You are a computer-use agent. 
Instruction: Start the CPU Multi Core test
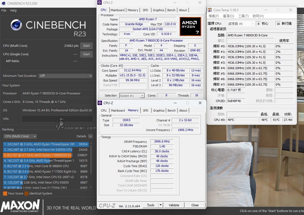[86, 46]
